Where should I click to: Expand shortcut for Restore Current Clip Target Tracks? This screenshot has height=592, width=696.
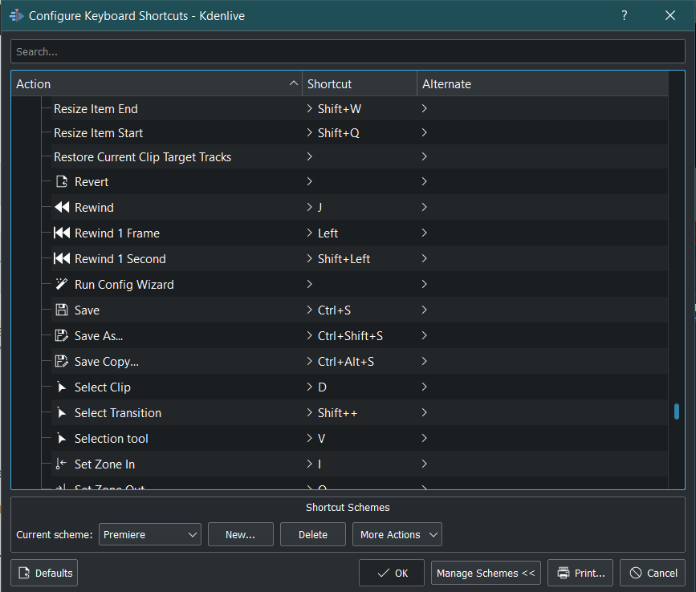(309, 156)
